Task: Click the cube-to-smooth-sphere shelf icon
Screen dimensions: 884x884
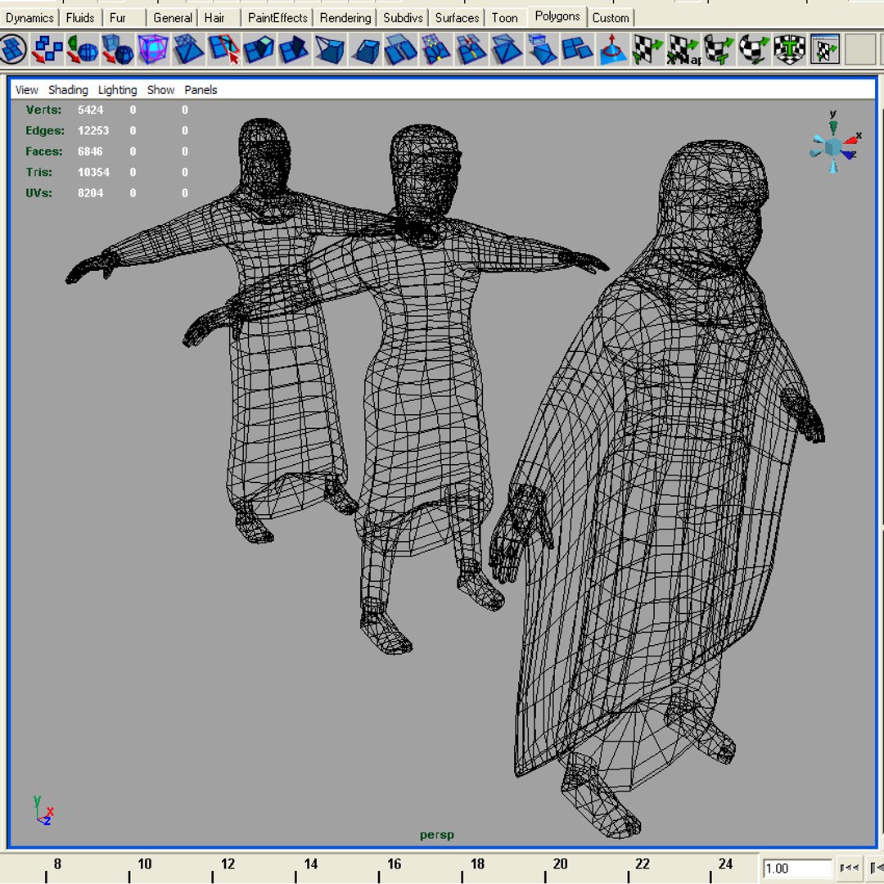Action: click(x=117, y=49)
